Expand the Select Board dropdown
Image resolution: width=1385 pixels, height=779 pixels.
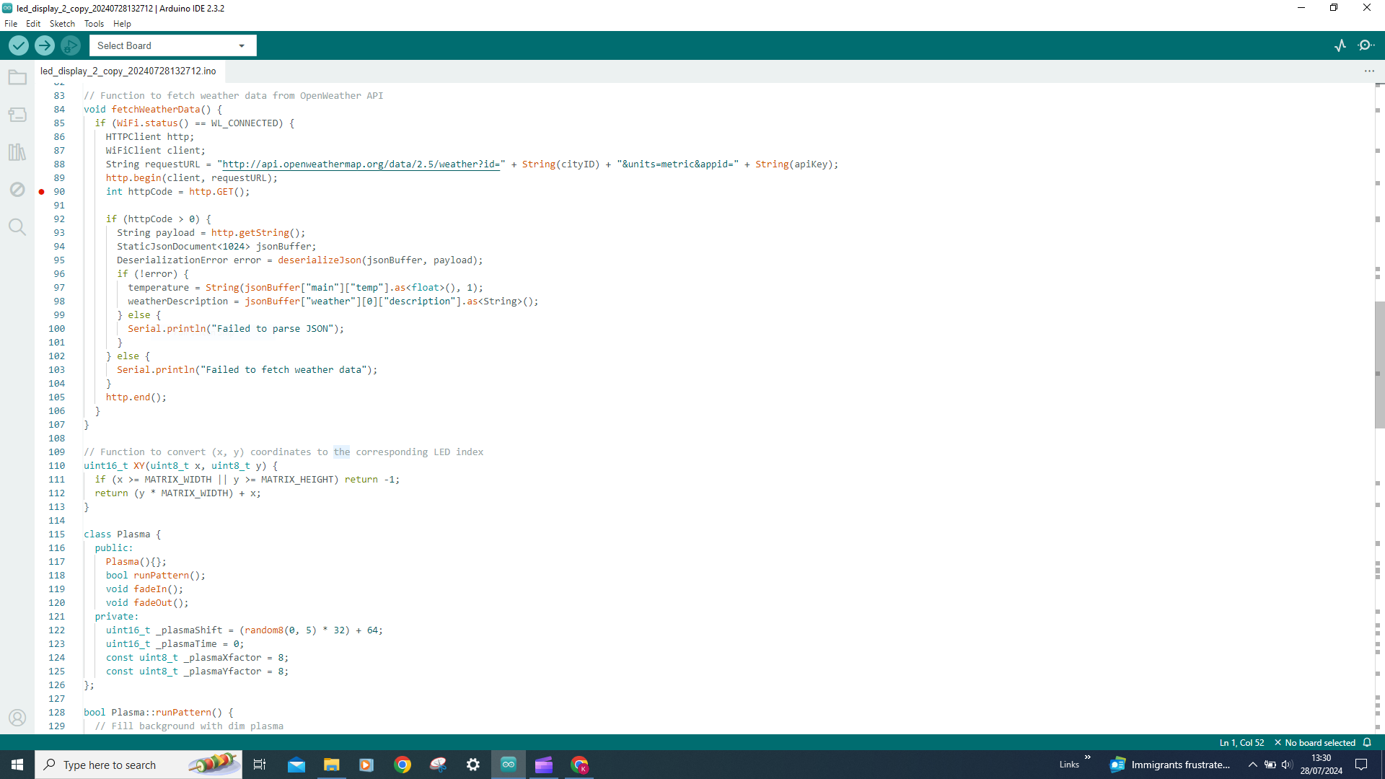point(172,45)
